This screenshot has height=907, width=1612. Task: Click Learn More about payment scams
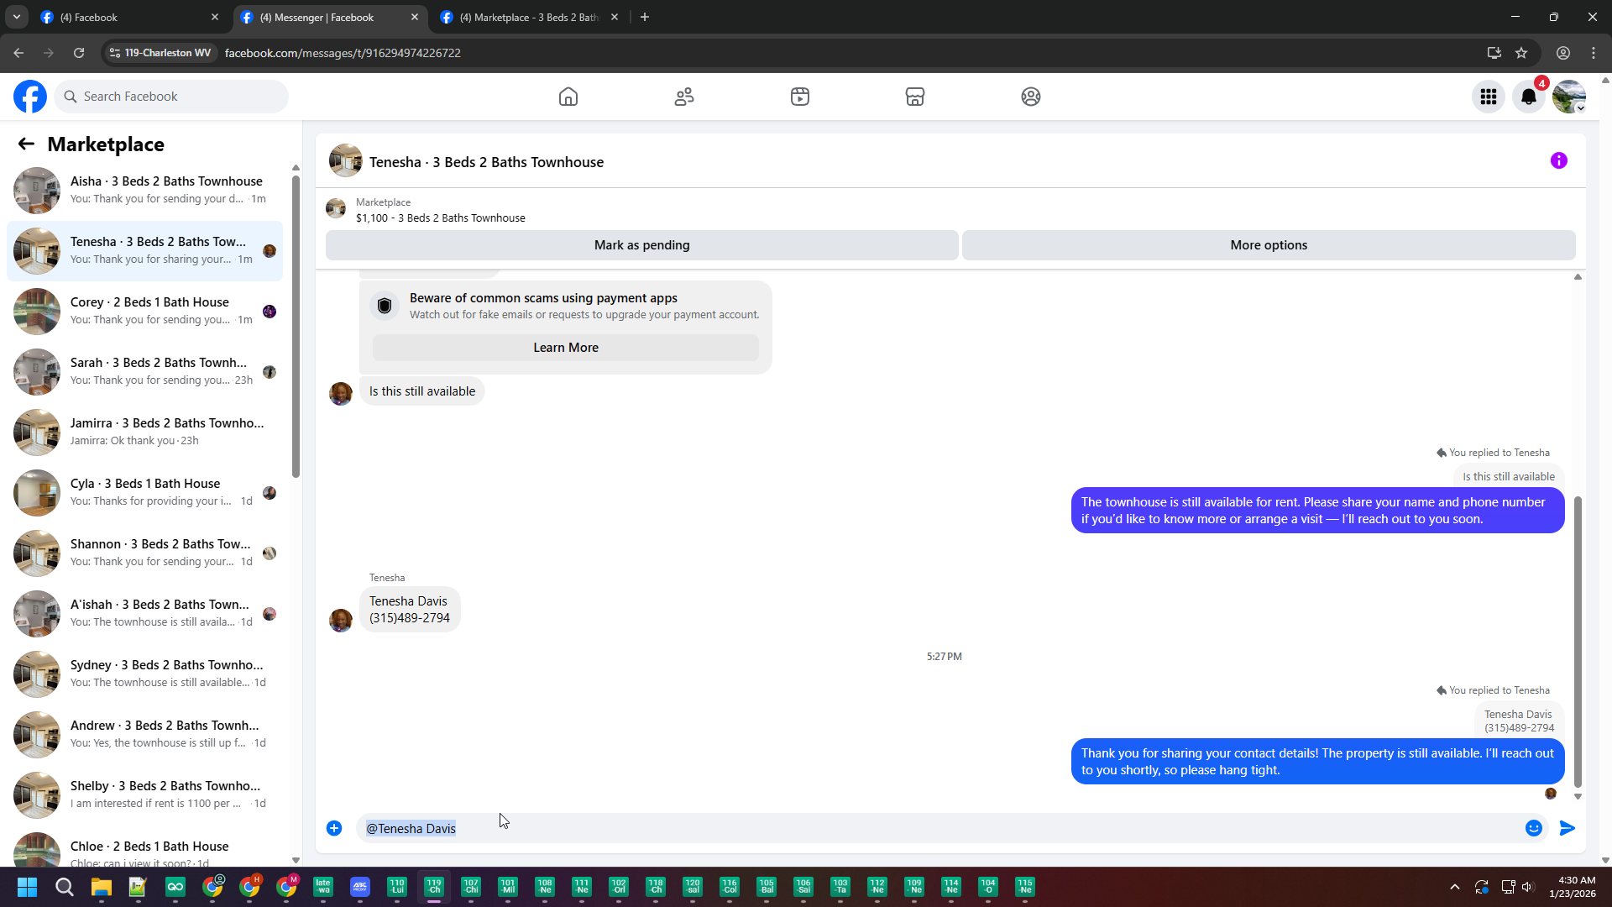pyautogui.click(x=566, y=348)
